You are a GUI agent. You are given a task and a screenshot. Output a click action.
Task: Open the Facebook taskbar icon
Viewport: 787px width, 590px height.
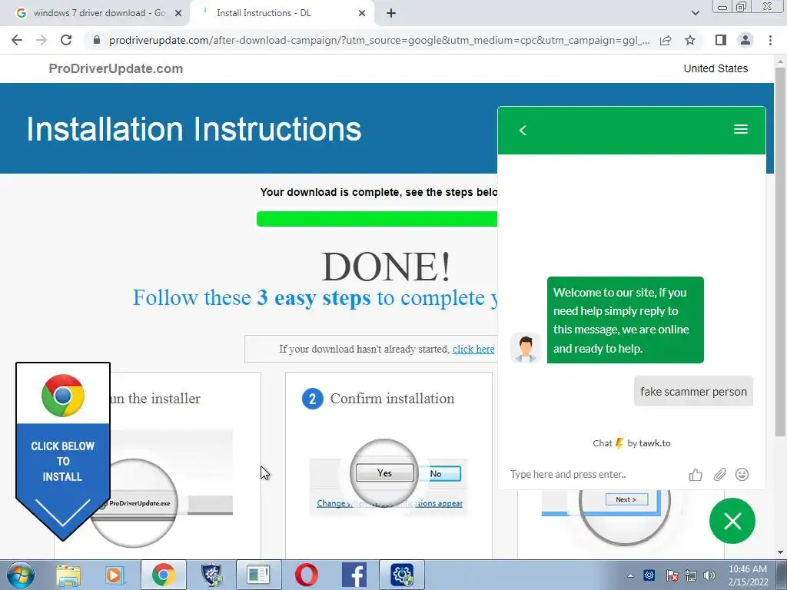354,575
